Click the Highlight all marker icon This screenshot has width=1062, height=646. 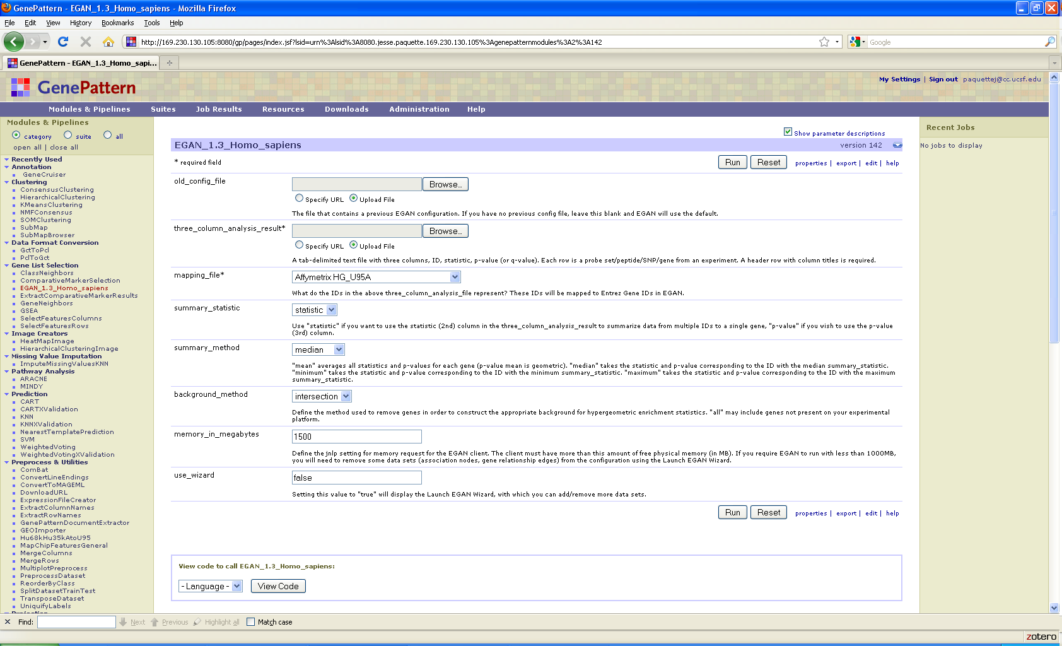coord(197,621)
